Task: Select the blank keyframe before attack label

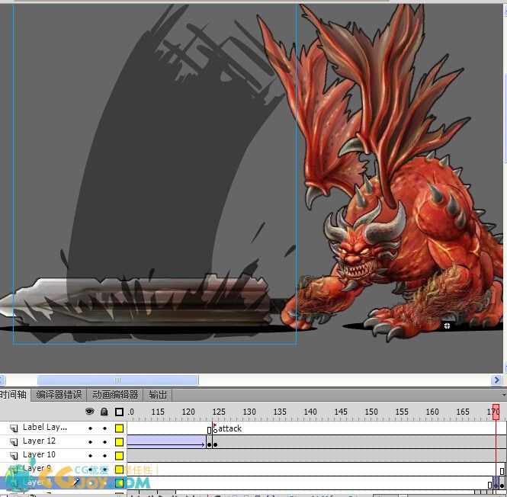Action: pyautogui.click(x=209, y=430)
